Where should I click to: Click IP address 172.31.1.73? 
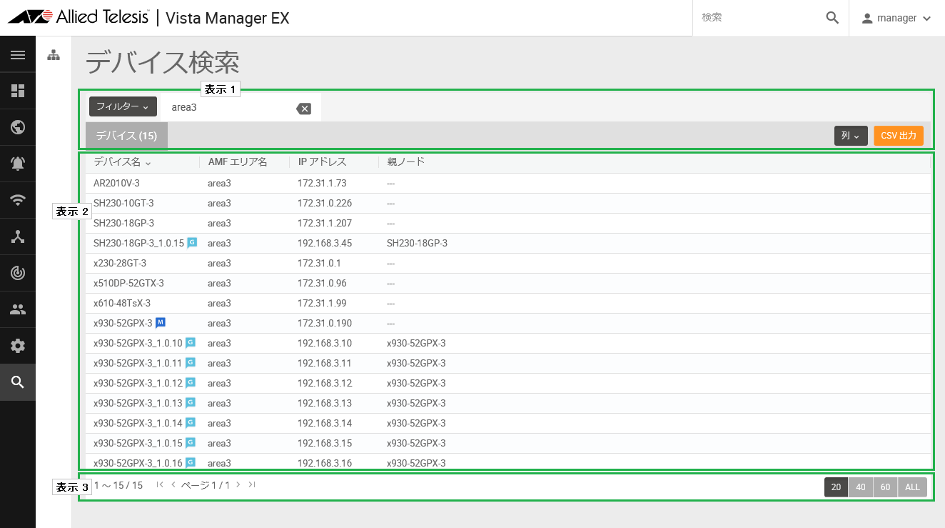(x=322, y=183)
